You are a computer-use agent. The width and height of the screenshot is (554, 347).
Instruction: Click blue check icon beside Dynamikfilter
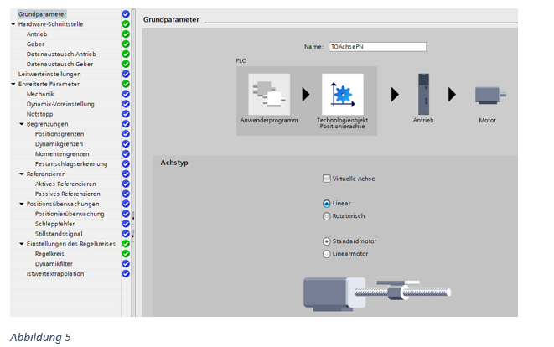[126, 264]
